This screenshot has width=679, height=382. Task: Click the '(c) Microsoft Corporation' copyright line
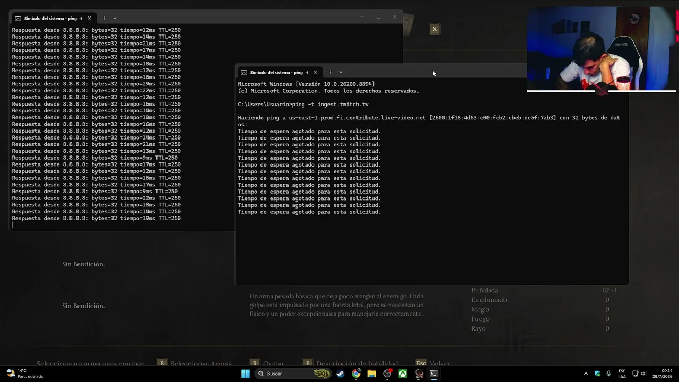tap(328, 91)
